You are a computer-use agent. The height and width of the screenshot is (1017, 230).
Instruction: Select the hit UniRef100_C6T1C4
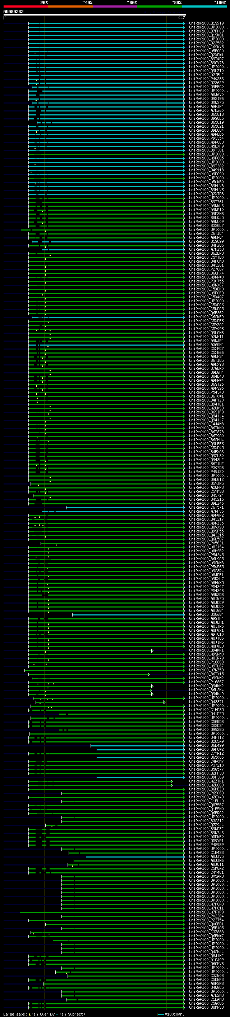pos(206,233)
